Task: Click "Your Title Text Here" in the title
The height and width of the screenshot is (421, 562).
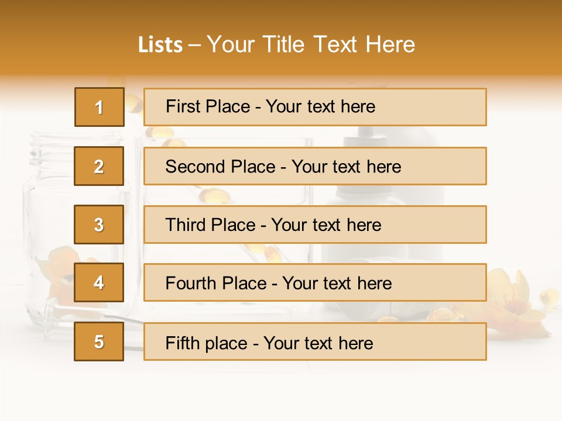Action: point(310,45)
